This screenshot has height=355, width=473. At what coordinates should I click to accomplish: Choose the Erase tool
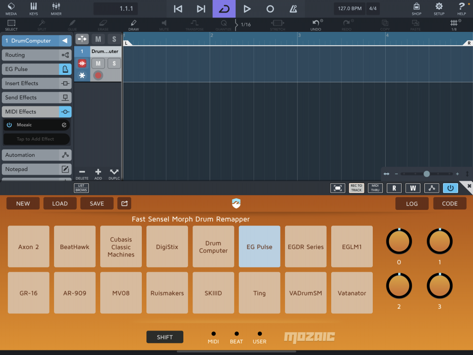coord(103,25)
